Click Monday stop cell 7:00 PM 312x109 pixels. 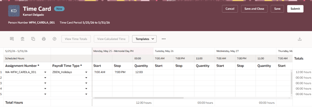click(123, 72)
